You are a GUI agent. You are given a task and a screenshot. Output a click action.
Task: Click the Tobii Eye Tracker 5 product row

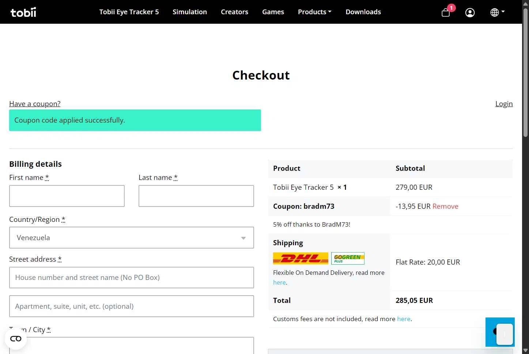click(x=390, y=187)
